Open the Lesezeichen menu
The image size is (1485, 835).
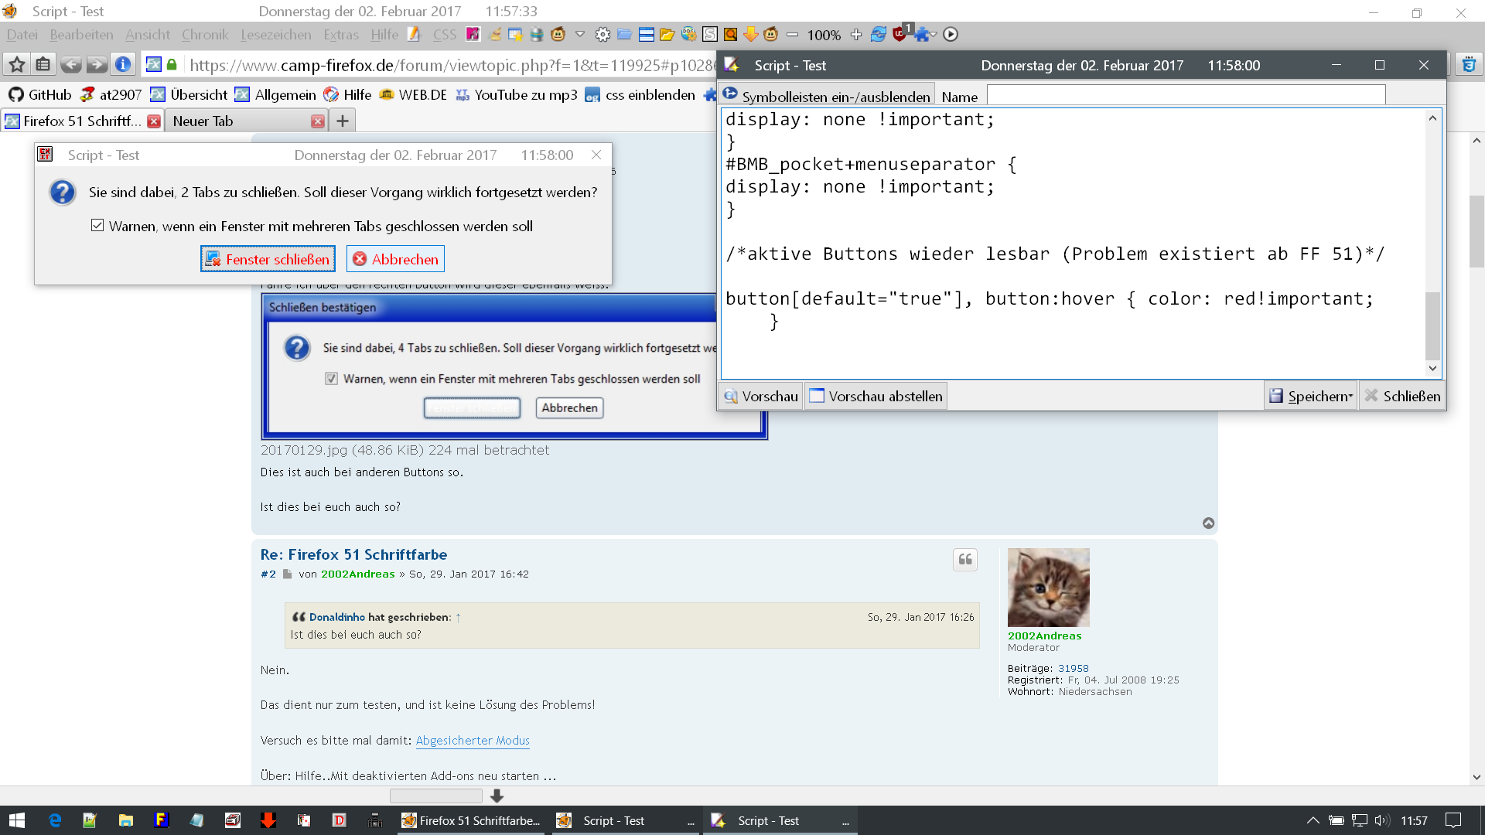275,35
